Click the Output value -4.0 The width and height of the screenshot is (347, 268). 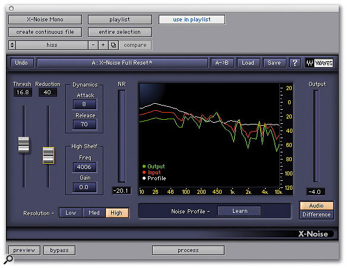tap(315, 192)
